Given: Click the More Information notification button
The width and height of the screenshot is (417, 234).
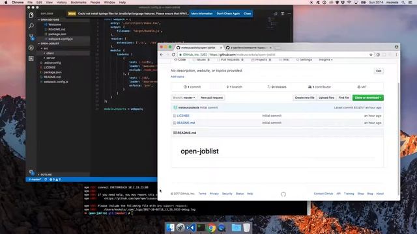Looking at the screenshot, I should pos(202,14).
